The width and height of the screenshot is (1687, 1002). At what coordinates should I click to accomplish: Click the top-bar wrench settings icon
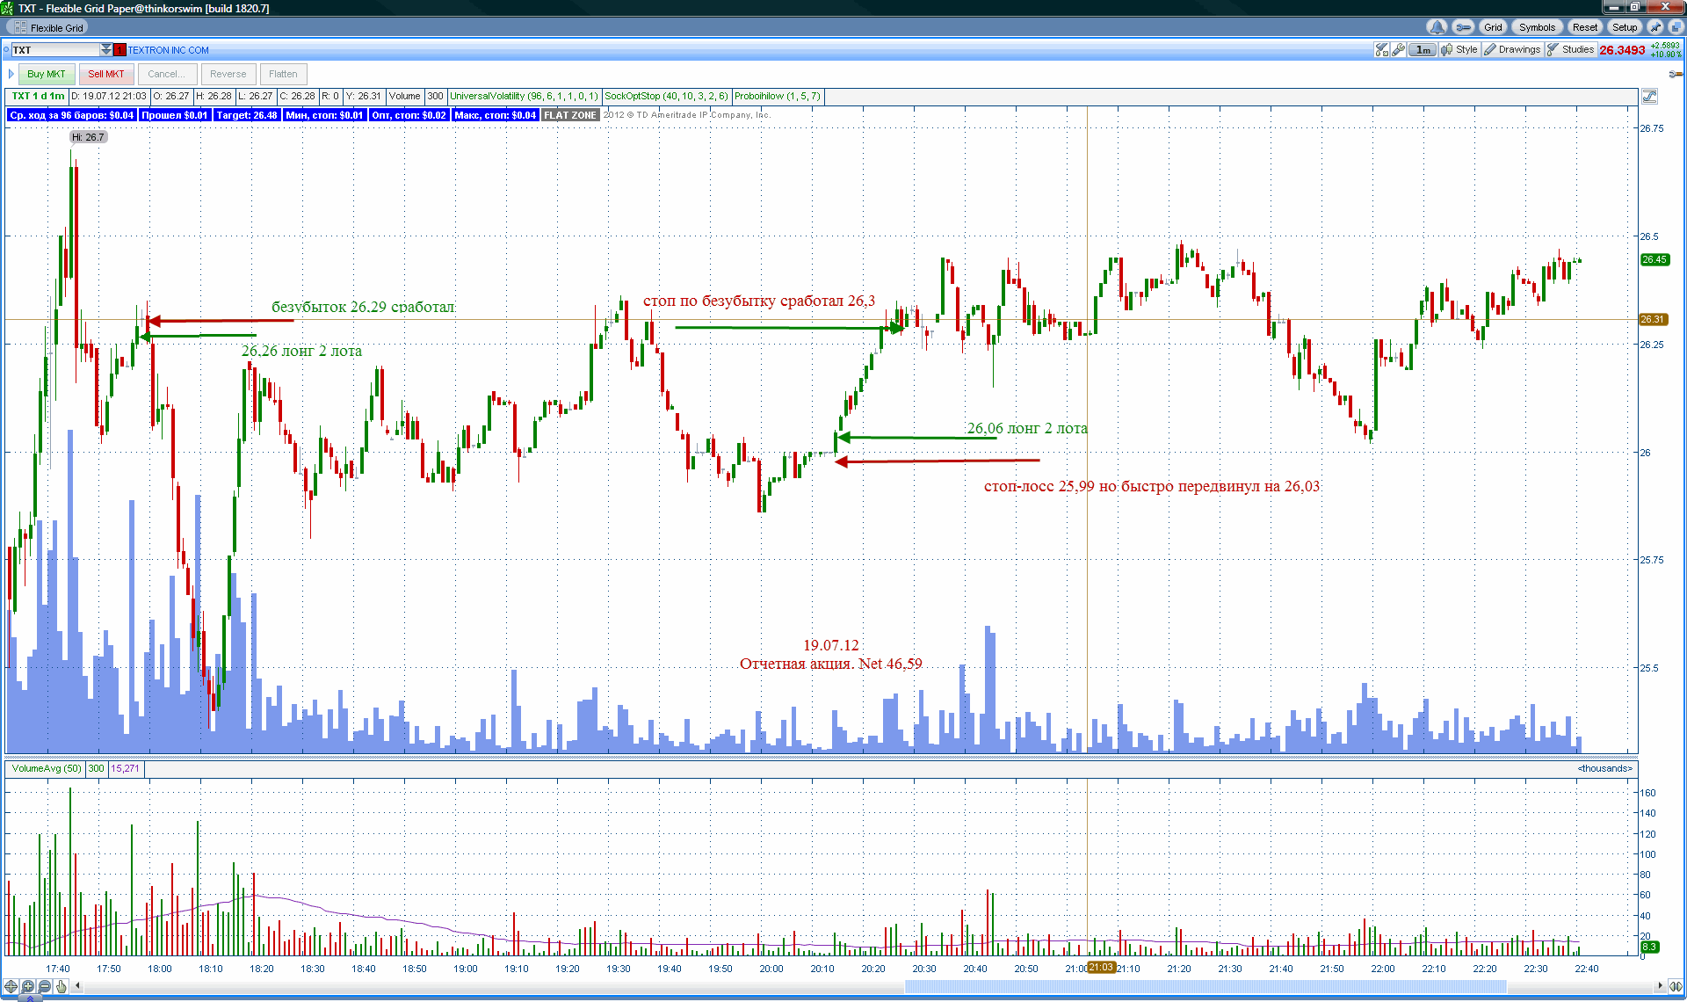coord(1463,27)
